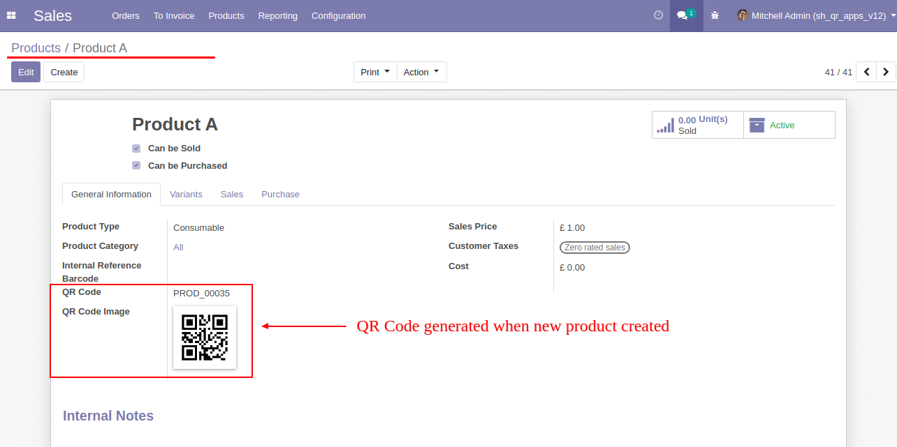
Task: Open the Products menu
Action: [x=226, y=15]
